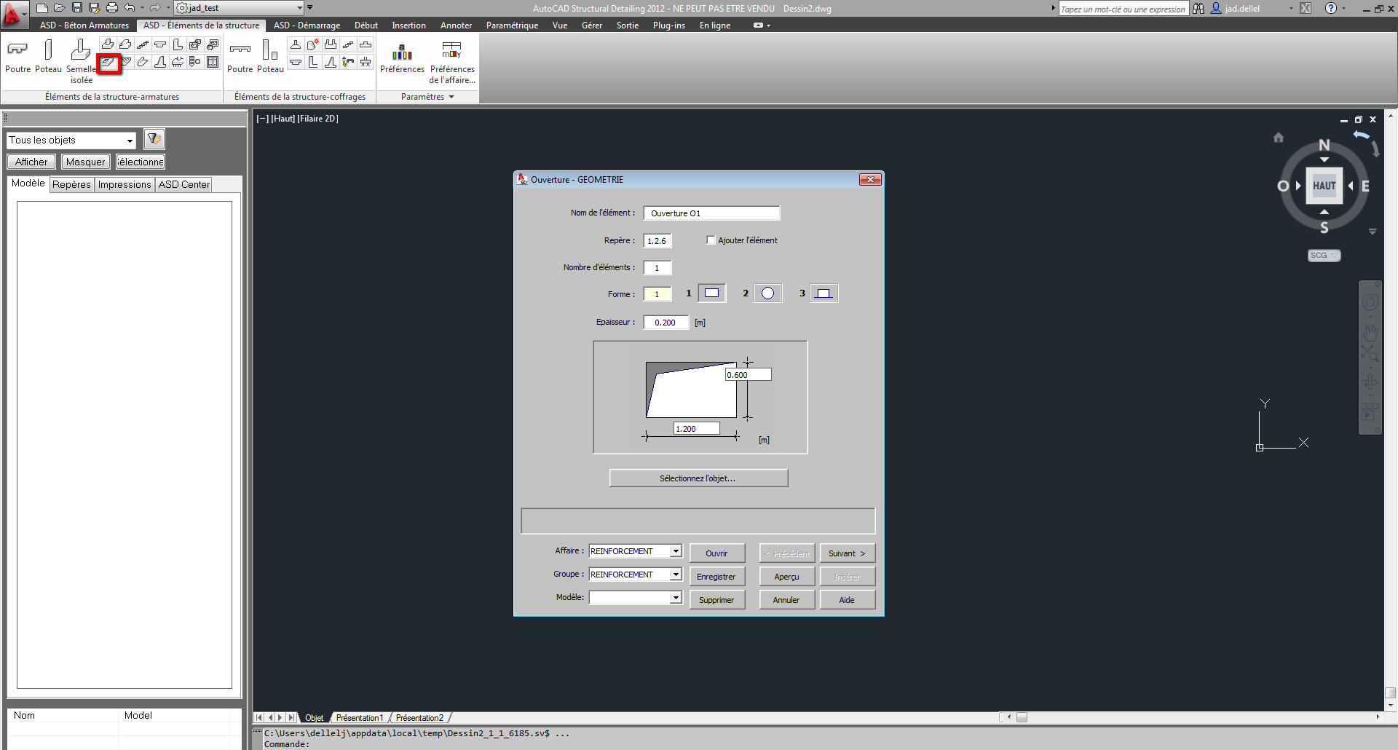
Task: Switch to the ASD - Démarrage ribbon tab
Action: pyautogui.click(x=307, y=25)
